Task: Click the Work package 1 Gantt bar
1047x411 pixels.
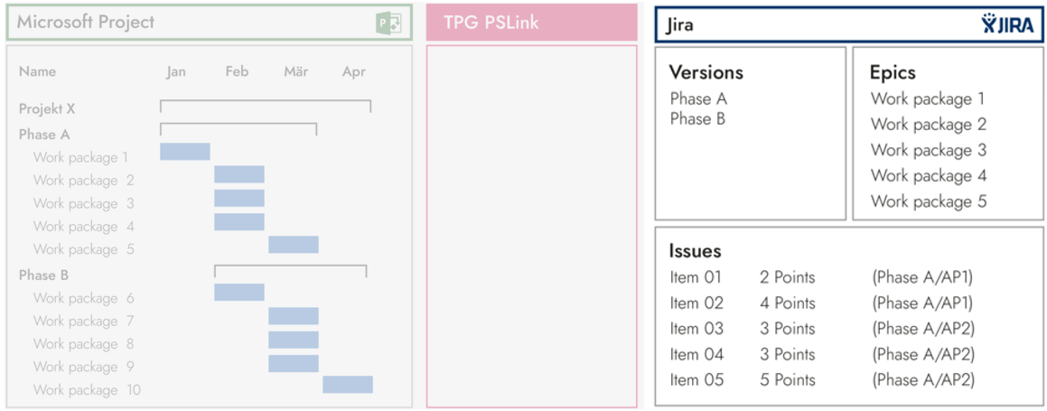Action: [x=185, y=152]
